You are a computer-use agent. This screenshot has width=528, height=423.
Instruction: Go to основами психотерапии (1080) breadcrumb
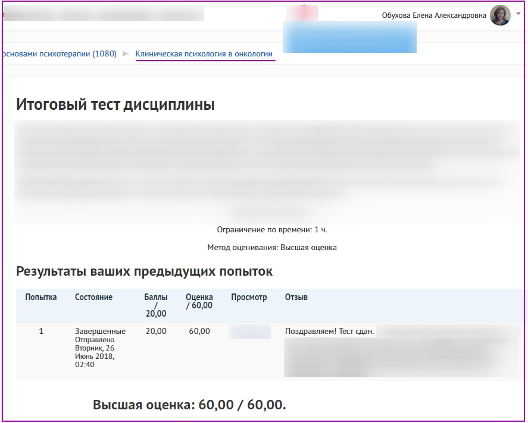(x=60, y=54)
